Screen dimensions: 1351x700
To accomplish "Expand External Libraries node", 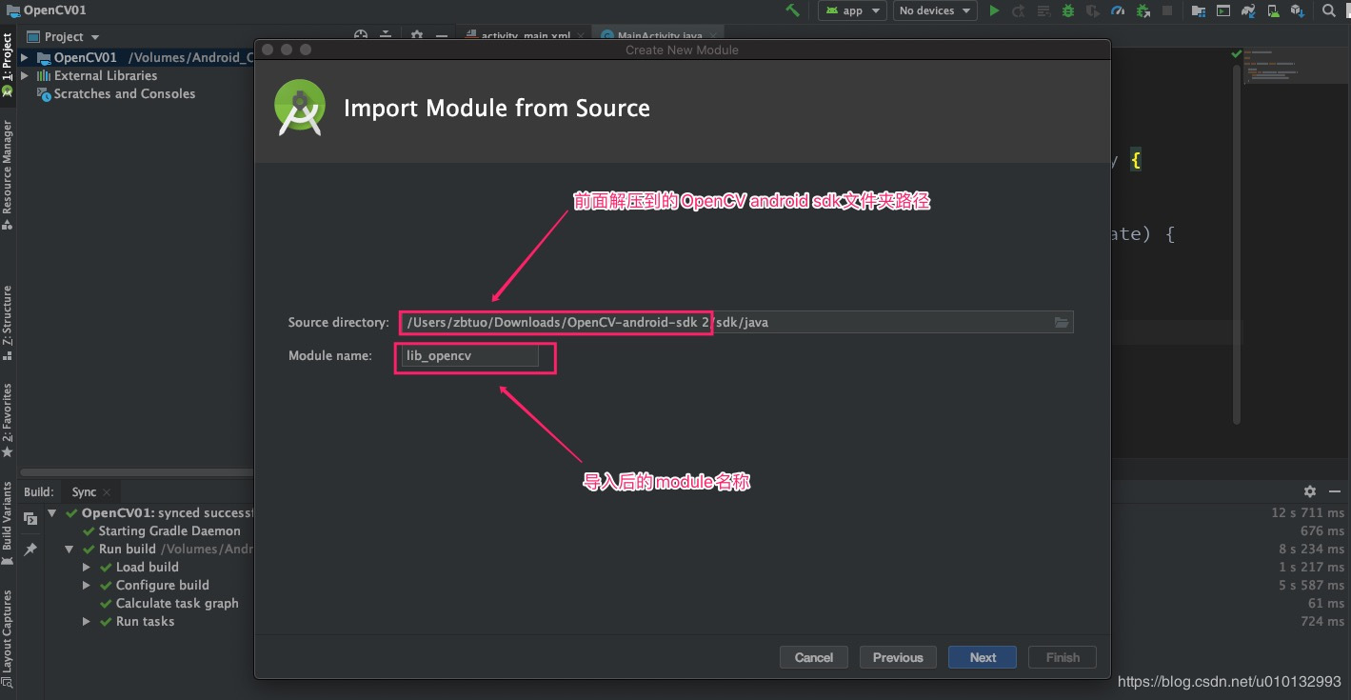I will click(26, 75).
